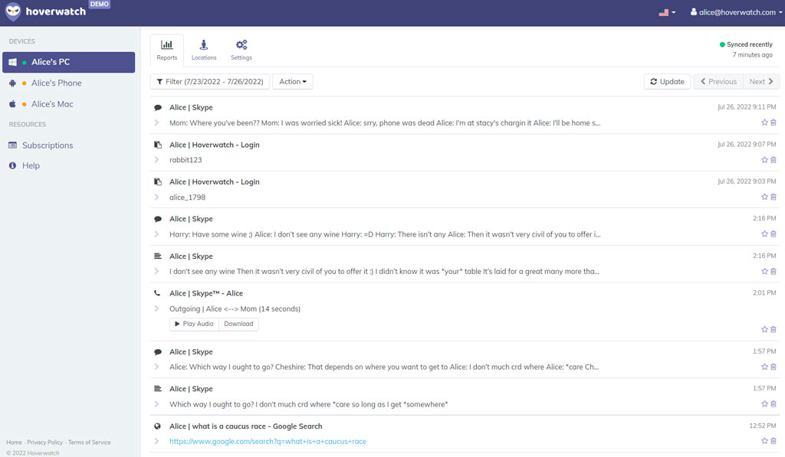Click the hoverwatch owl logo
The width and height of the screenshot is (785, 457).
click(x=13, y=11)
